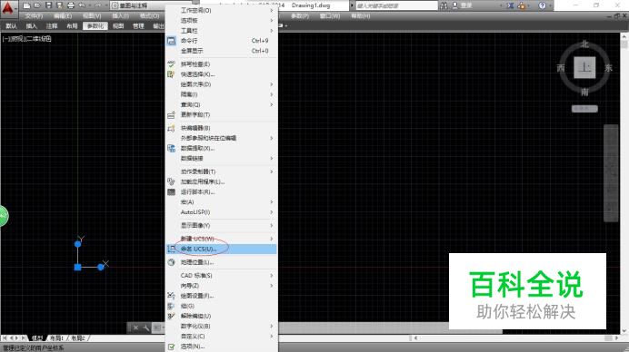Image resolution: width=629 pixels, height=352 pixels.
Task: Click the 命令行 command line icon in menu
Action: (x=171, y=41)
